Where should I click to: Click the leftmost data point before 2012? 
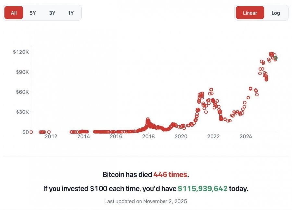point(31,132)
